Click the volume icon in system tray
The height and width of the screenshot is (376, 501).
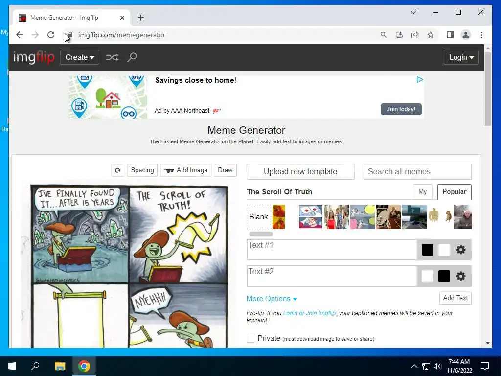[x=437, y=366]
